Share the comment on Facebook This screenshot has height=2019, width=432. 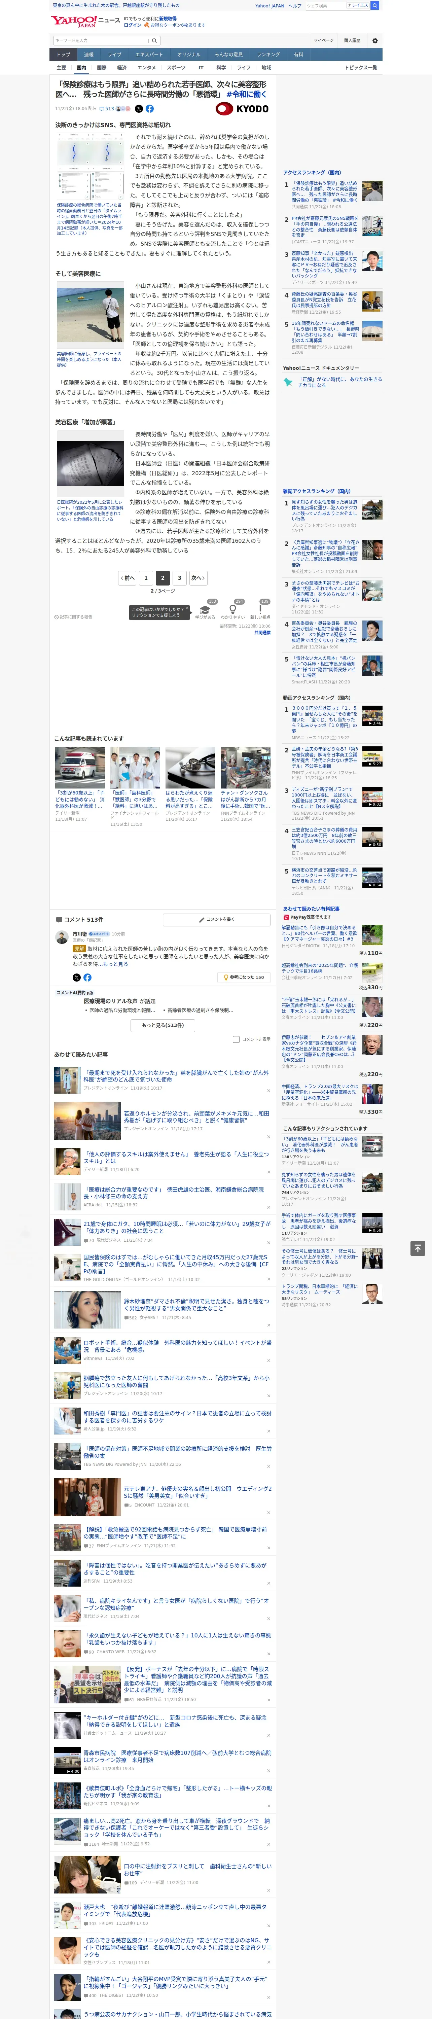[87, 978]
